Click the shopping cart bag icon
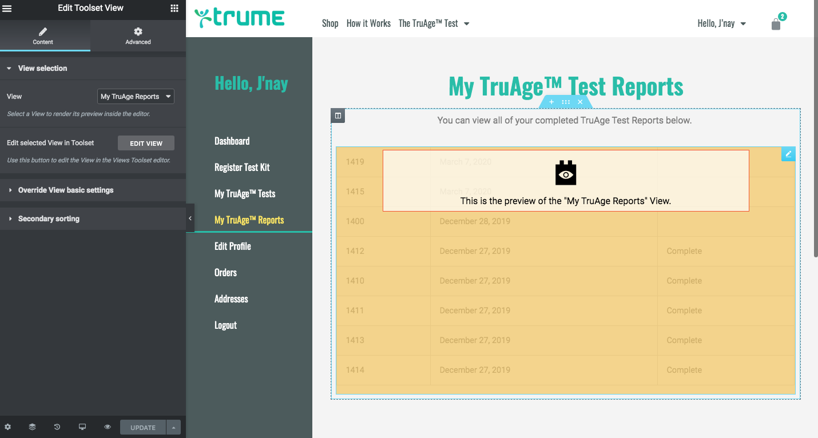 (x=776, y=24)
